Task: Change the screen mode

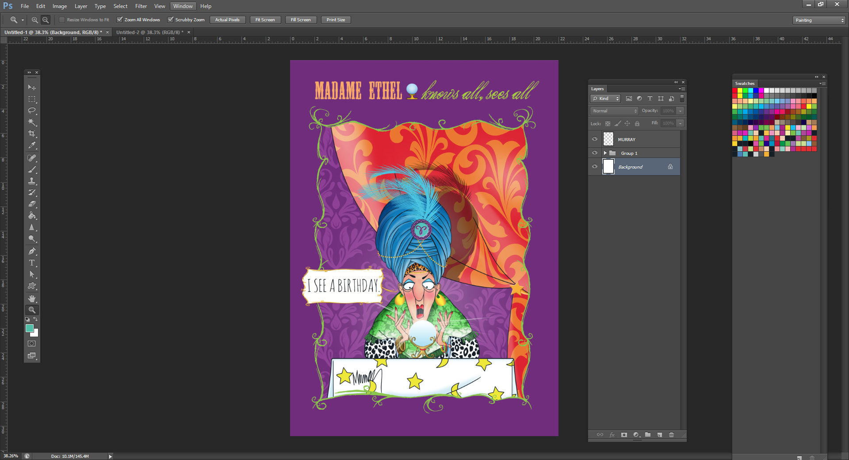Action: tap(32, 356)
